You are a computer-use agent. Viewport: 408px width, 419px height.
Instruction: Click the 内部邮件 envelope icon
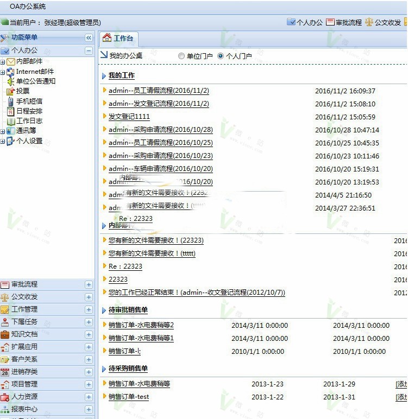pos(10,62)
